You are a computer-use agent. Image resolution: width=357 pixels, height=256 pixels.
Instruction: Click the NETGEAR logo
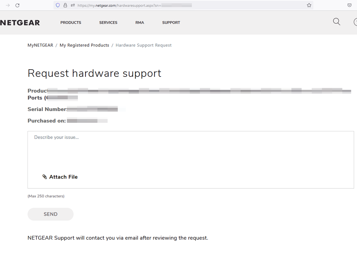[20, 22]
